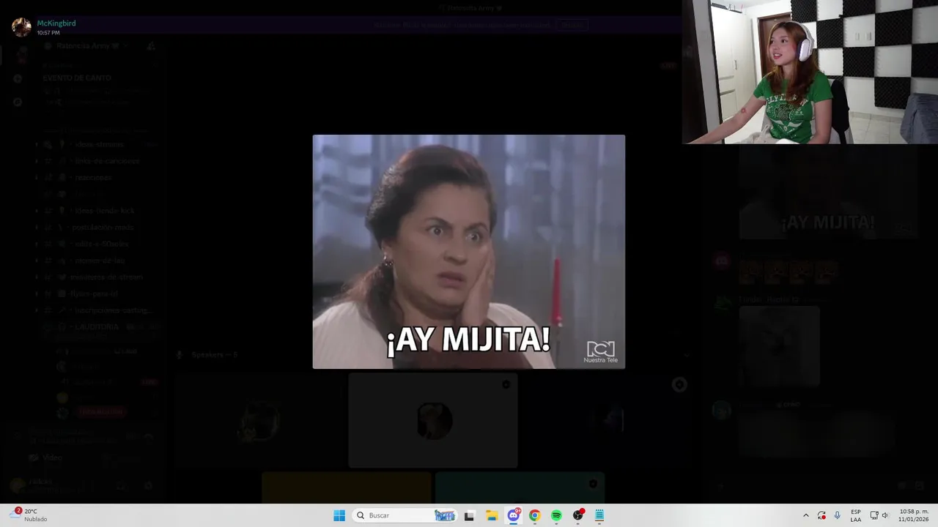Viewport: 938px width, 527px height.
Task: Open Task View on the taskbar
Action: tap(469, 515)
